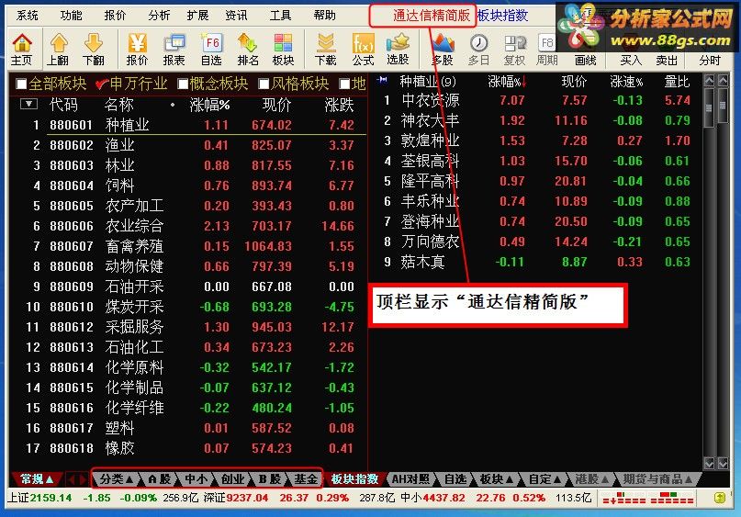Switch to the 基金 tab
Image resolution: width=741 pixels, height=517 pixels.
pos(305,479)
